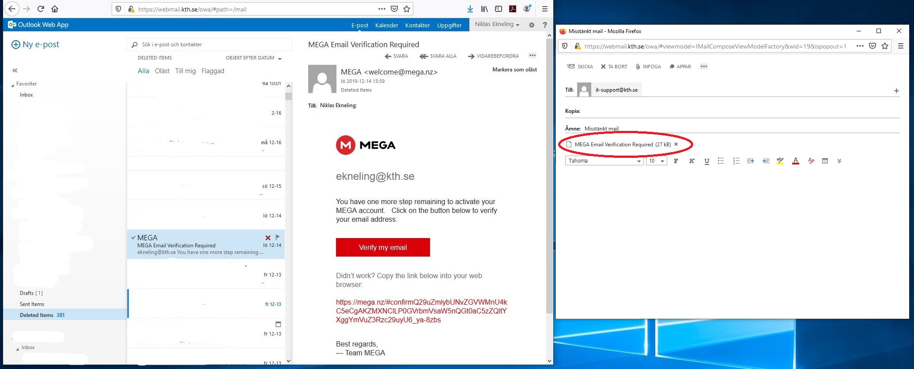
Task: Filter messages by Oläst
Action: pos(162,71)
